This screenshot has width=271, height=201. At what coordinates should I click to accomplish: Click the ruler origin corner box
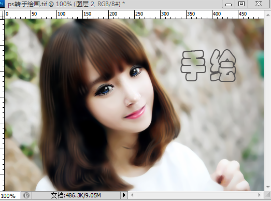tap(2, 15)
